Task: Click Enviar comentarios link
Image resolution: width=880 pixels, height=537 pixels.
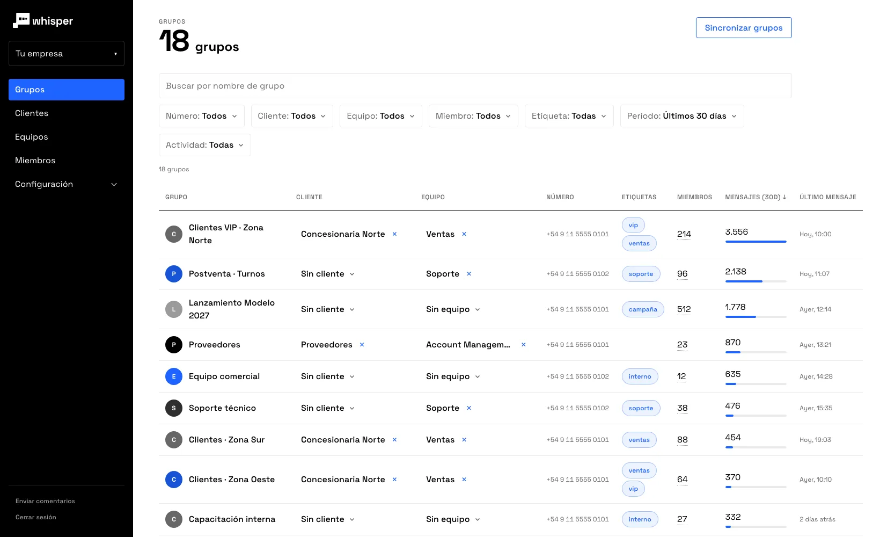Action: (45, 501)
